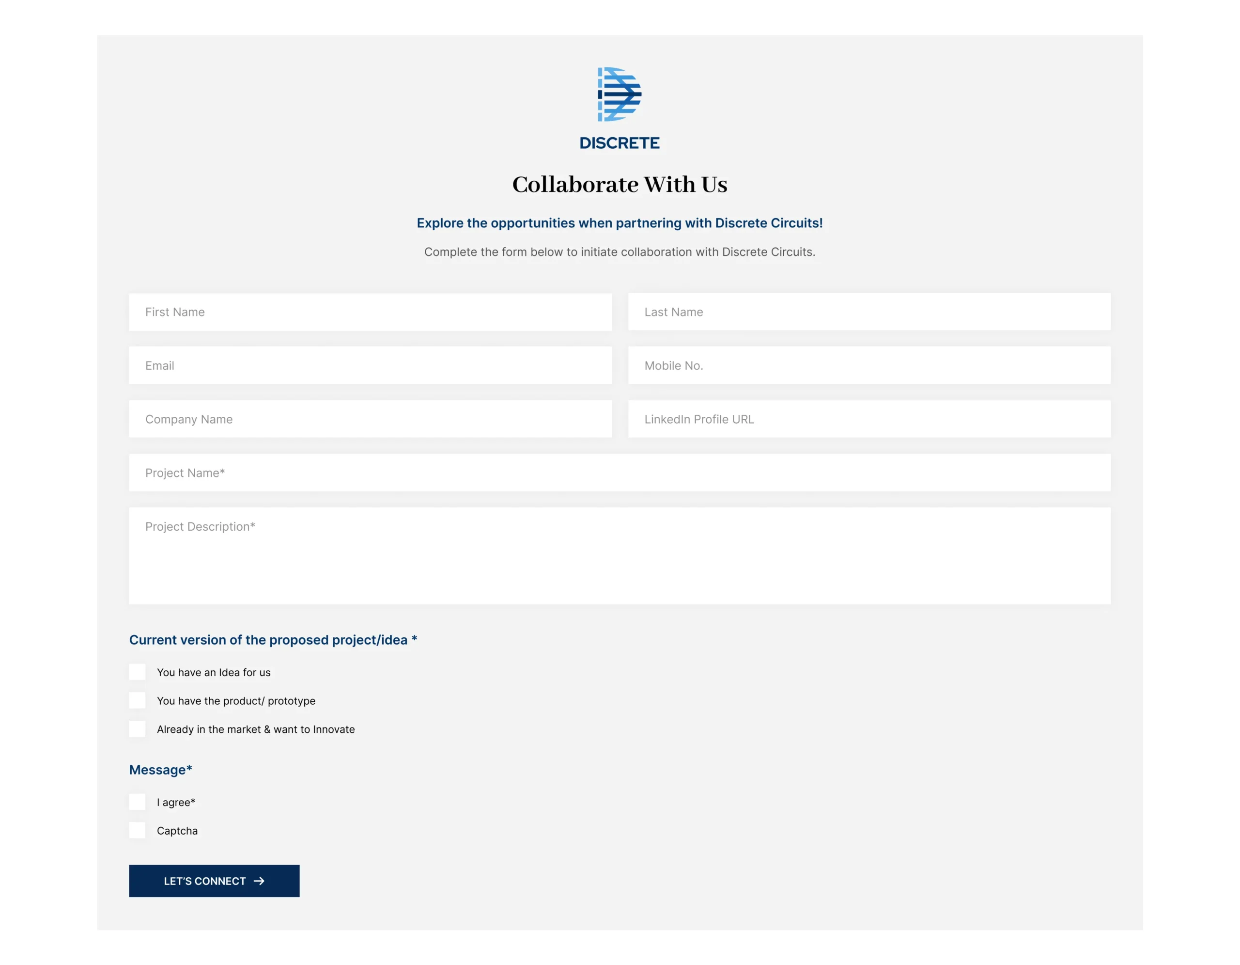The width and height of the screenshot is (1240, 965).
Task: Enable 'Already in the market & want to Innovate'
Action: [x=137, y=729]
